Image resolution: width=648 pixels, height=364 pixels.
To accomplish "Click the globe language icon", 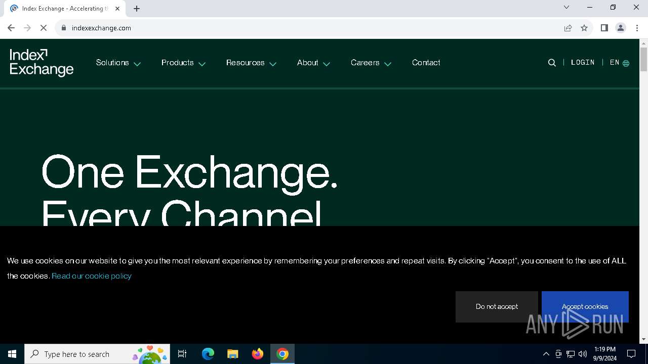I will click(626, 63).
